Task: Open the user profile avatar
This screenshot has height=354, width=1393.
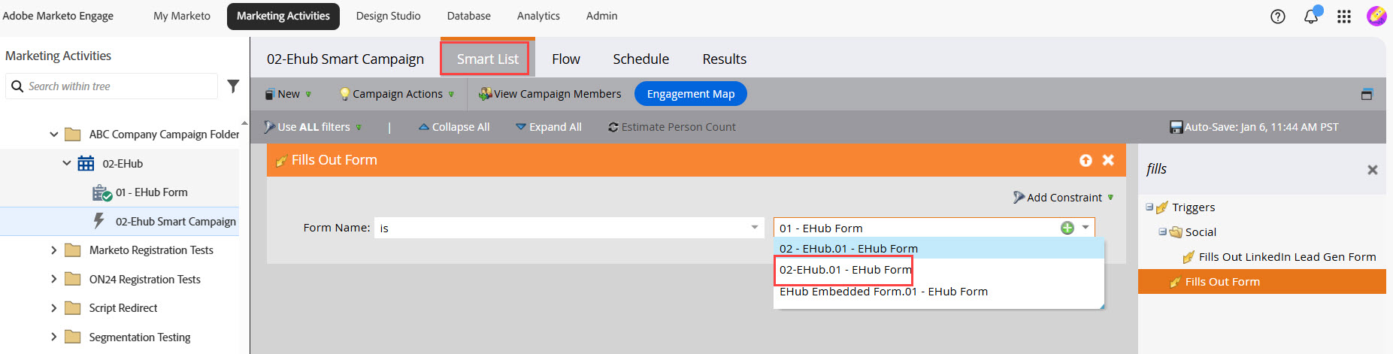Action: click(1376, 16)
